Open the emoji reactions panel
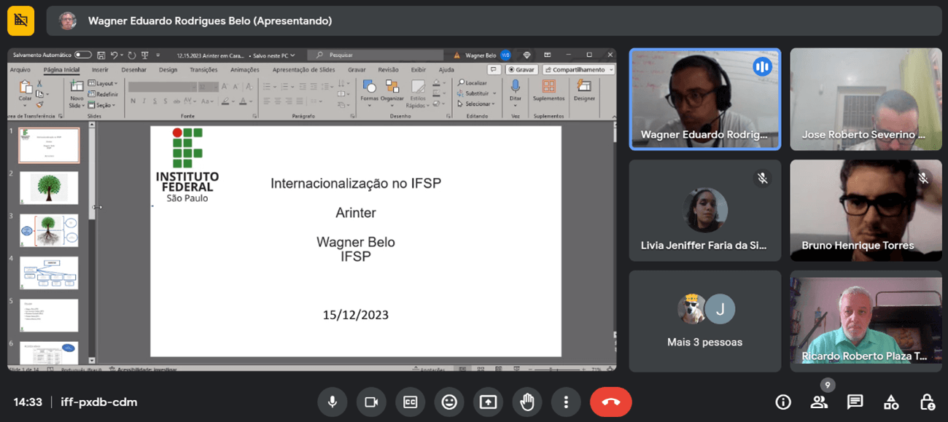The width and height of the screenshot is (948, 422). 449,402
